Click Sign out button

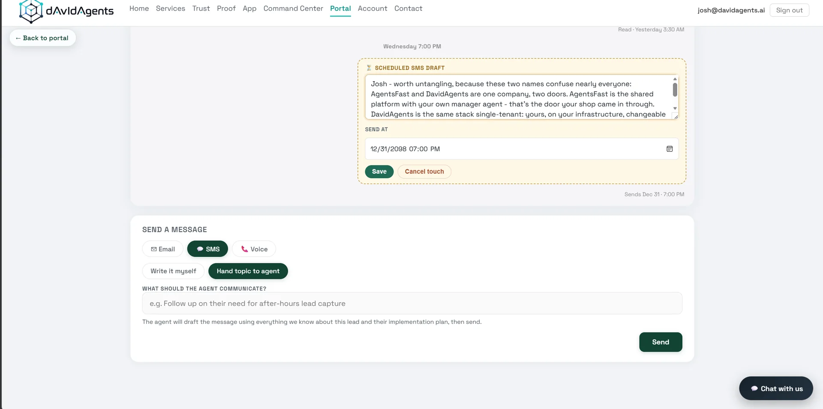tap(789, 10)
